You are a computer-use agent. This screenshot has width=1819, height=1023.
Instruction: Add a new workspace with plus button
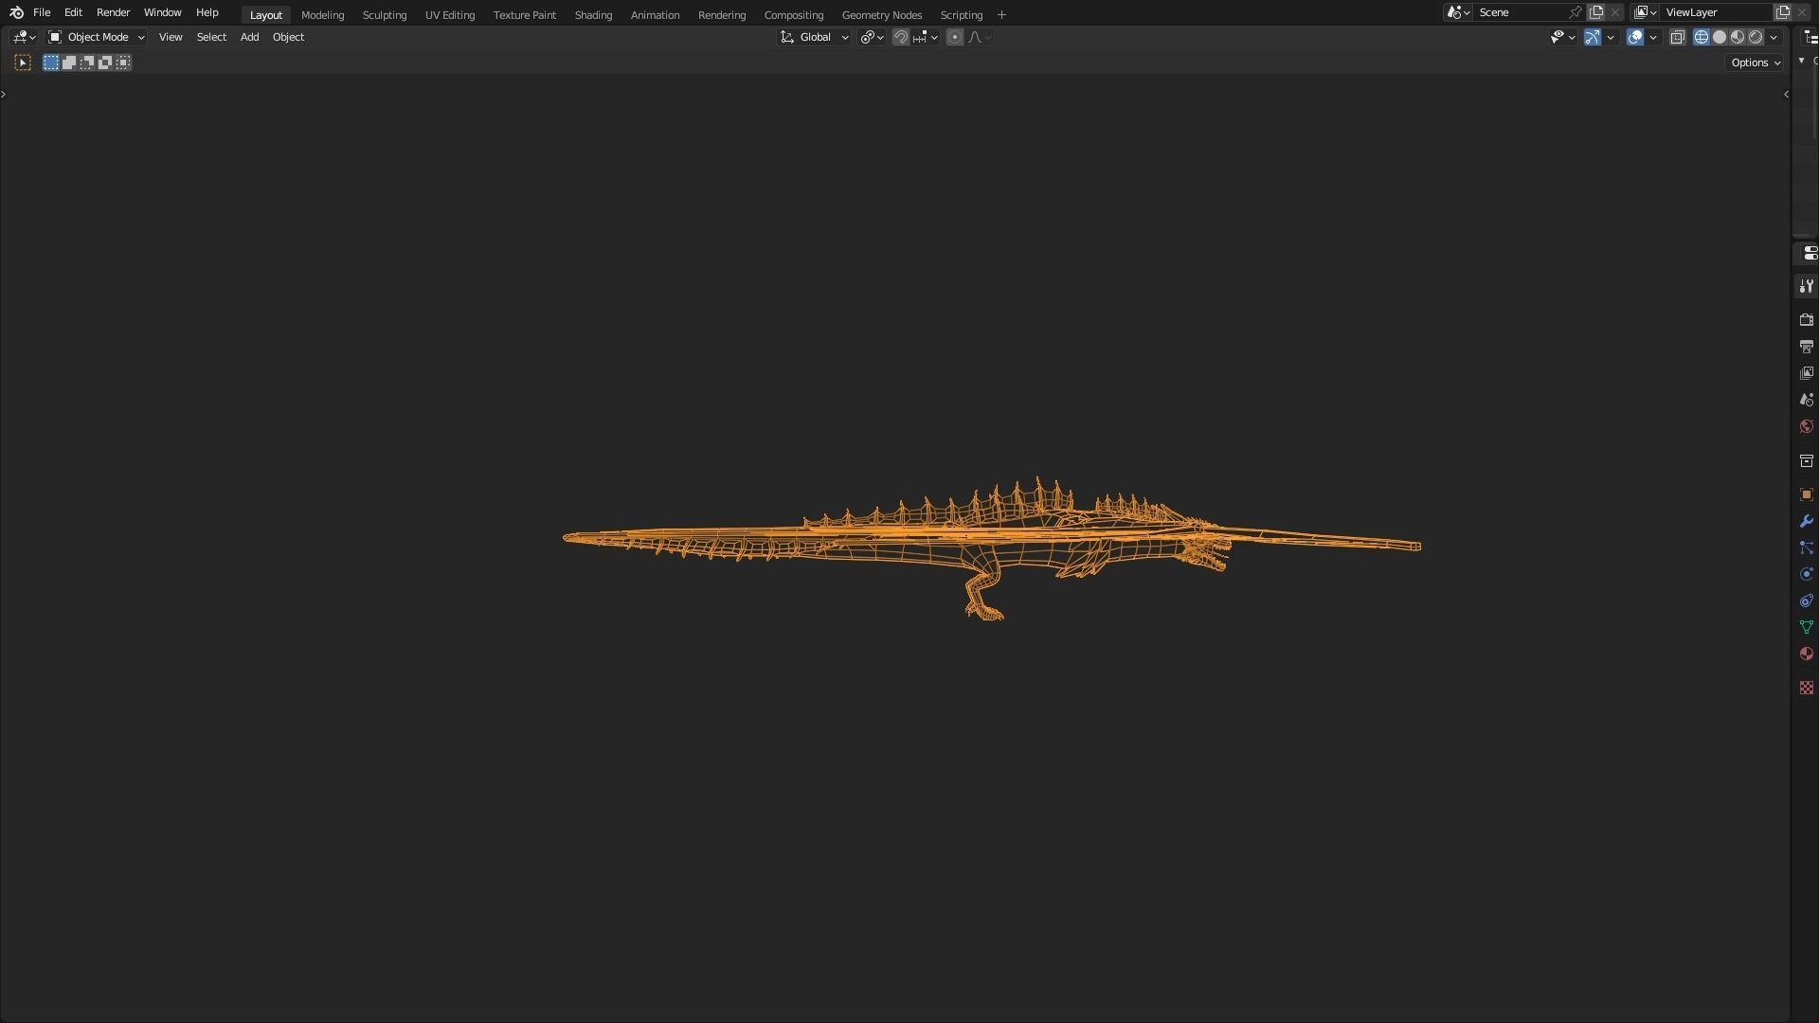(1001, 15)
